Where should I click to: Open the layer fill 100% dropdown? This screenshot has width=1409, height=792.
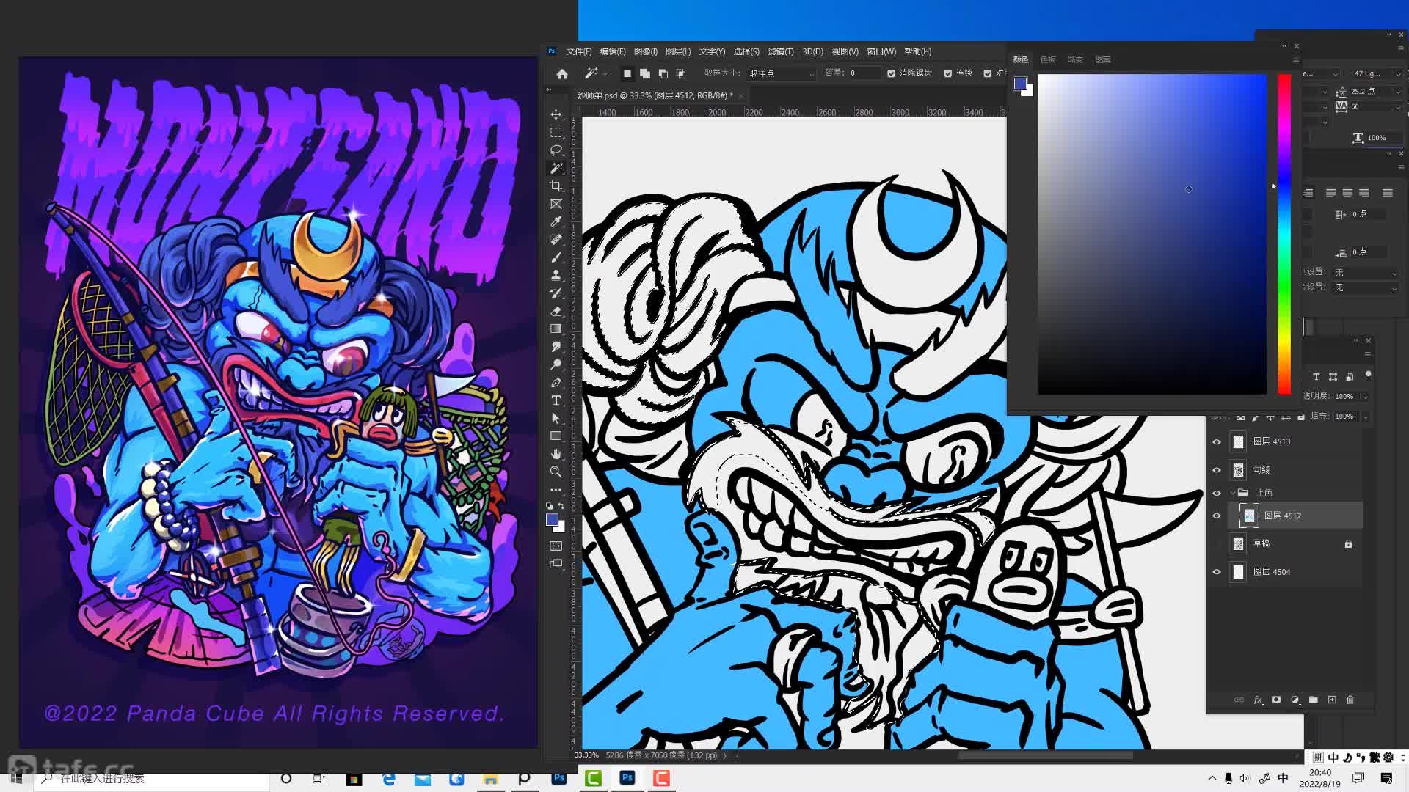pyautogui.click(x=1365, y=417)
